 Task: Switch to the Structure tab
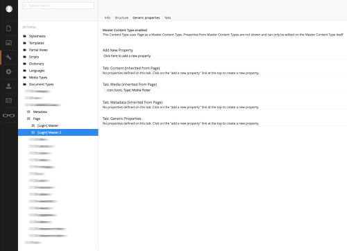(x=121, y=18)
